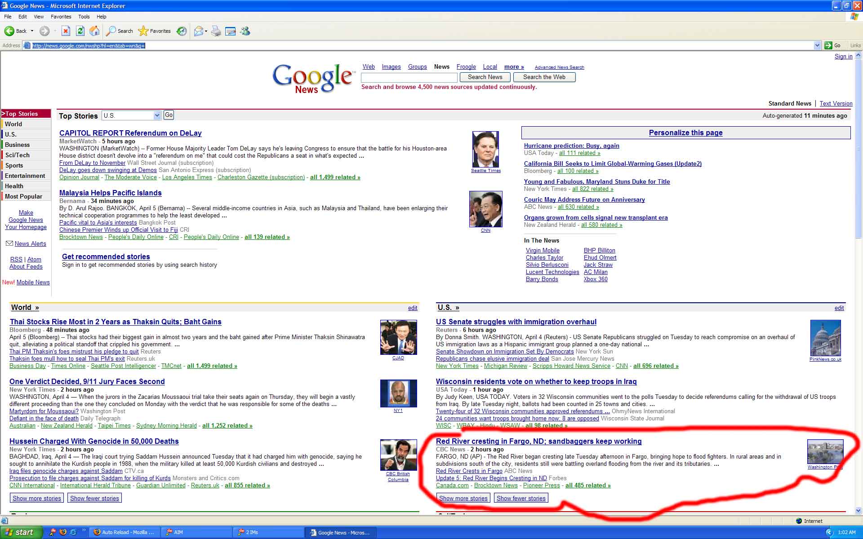The height and width of the screenshot is (539, 863).
Task: Open the Tools menu
Action: (84, 17)
